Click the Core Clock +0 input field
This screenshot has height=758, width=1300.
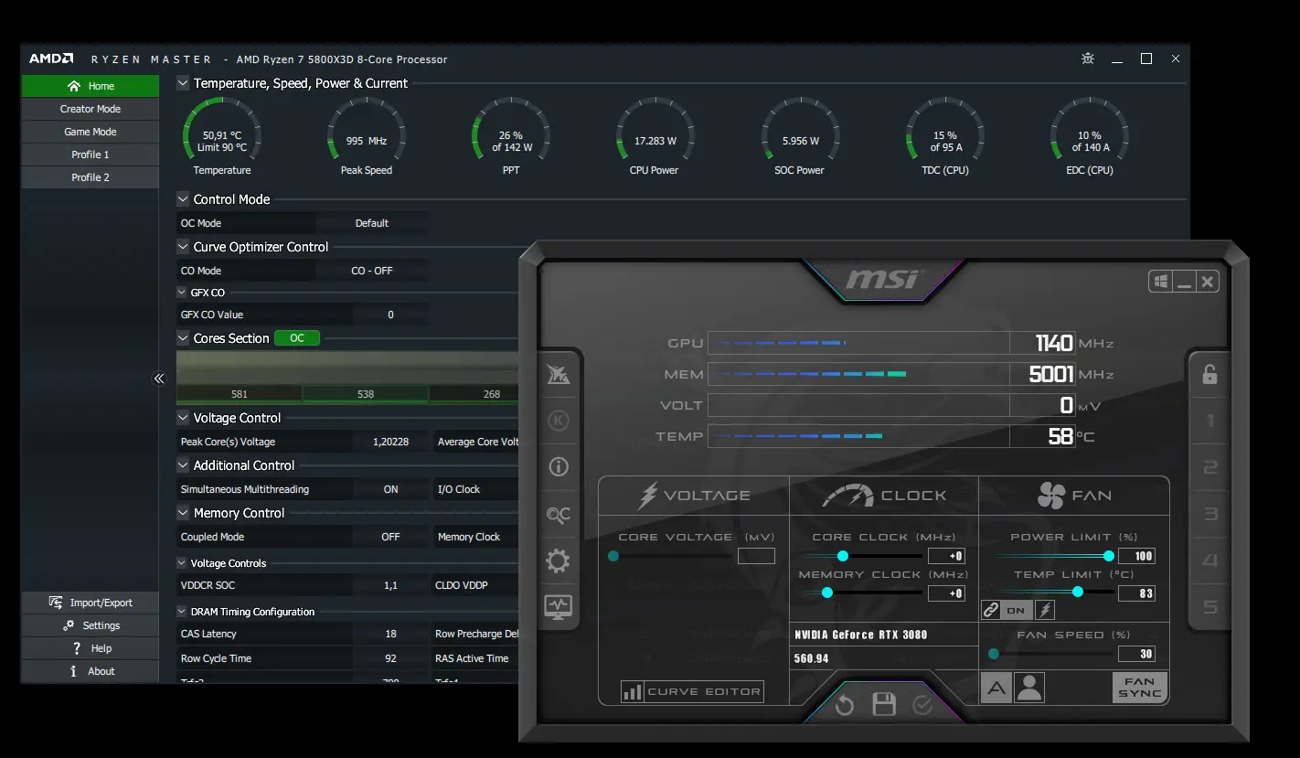coord(947,556)
